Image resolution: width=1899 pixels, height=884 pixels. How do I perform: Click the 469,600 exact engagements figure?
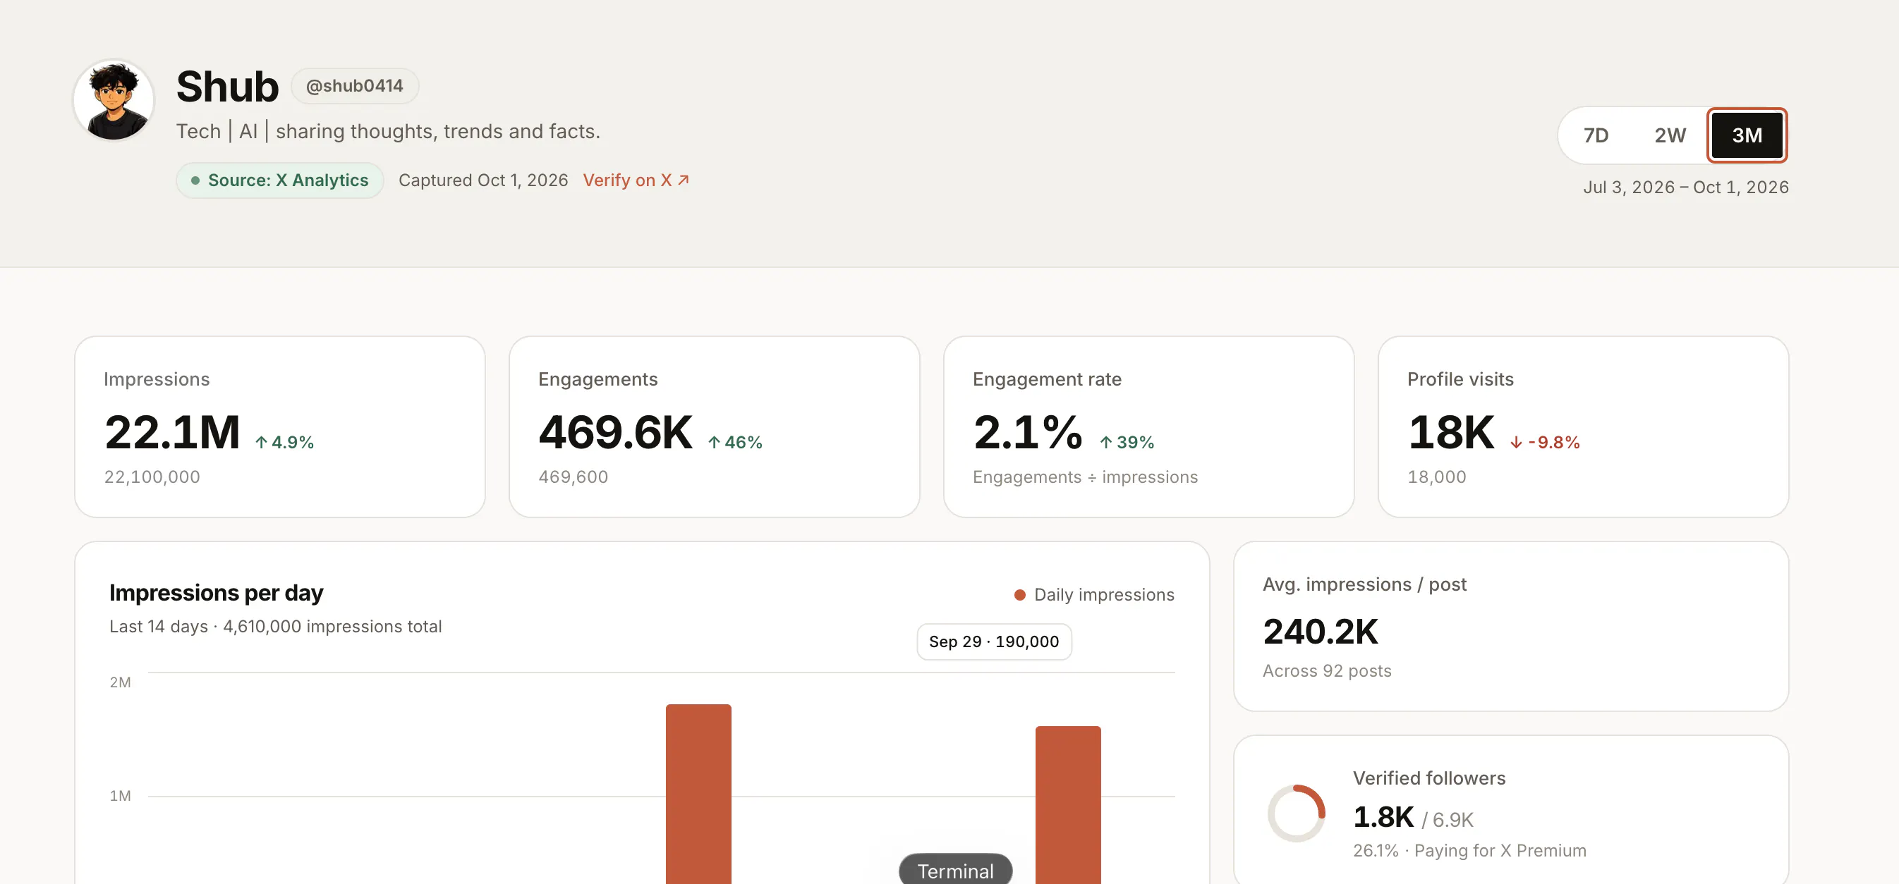tap(573, 477)
